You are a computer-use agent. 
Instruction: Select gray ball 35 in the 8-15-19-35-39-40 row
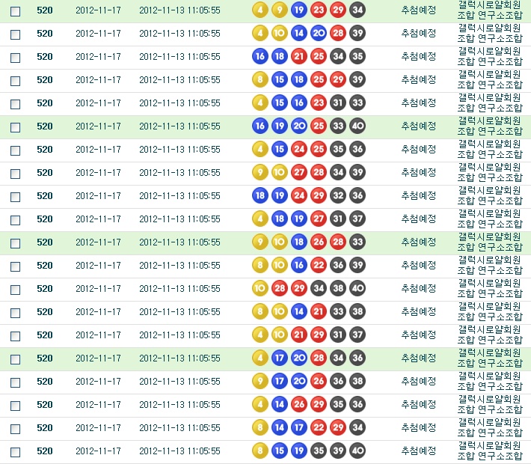coord(318,451)
